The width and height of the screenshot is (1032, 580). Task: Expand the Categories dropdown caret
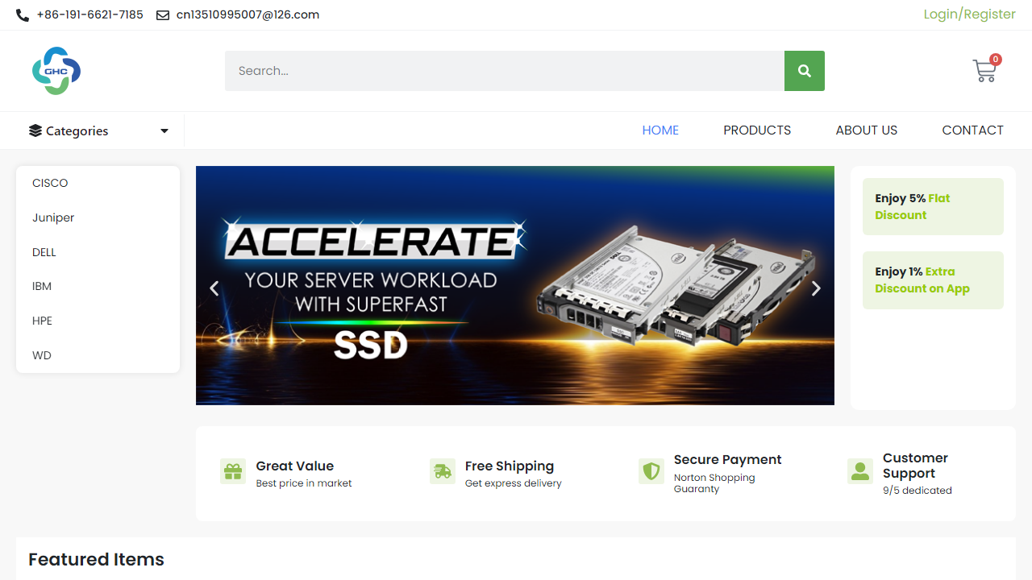coord(164,131)
